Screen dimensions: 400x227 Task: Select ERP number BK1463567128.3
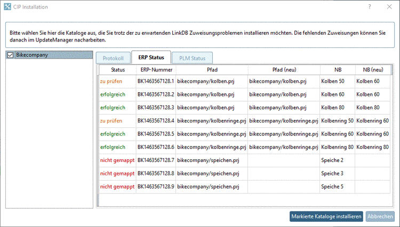coord(156,108)
